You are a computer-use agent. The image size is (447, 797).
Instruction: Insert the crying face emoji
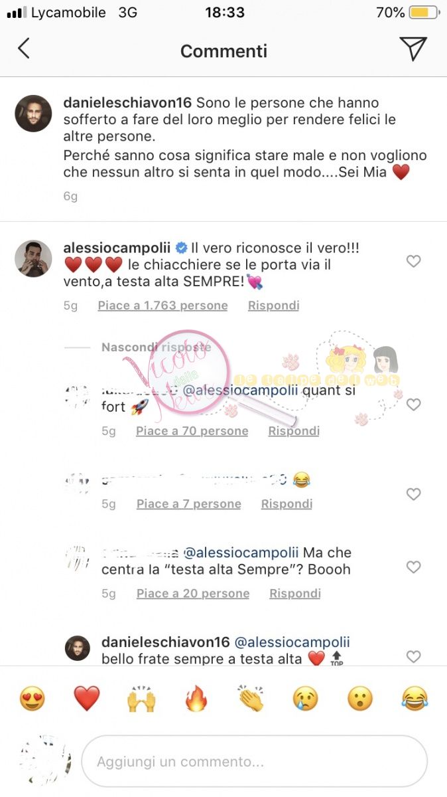(x=306, y=699)
